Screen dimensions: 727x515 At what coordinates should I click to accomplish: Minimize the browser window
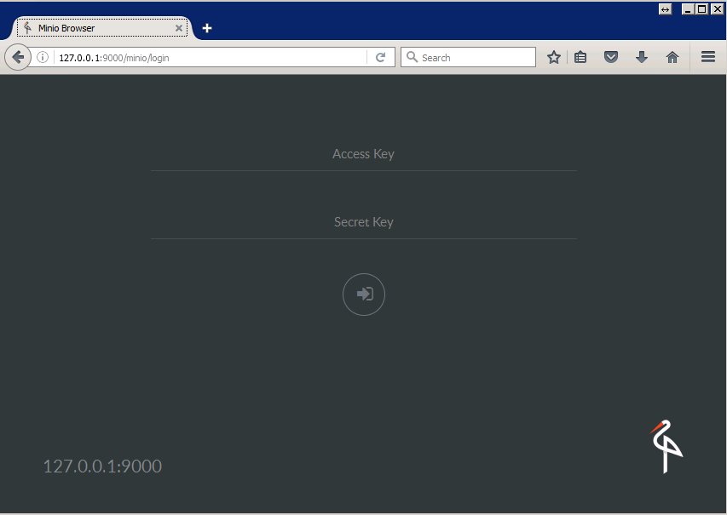point(688,9)
